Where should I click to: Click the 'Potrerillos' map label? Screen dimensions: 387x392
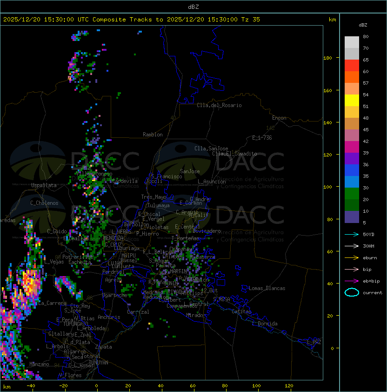(x=78, y=257)
